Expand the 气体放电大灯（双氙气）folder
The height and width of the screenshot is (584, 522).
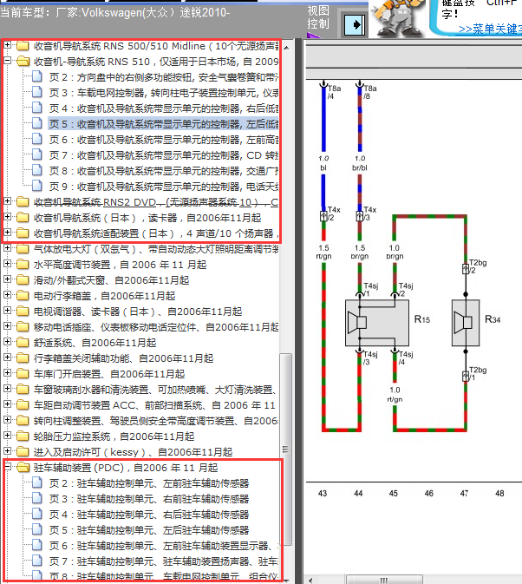pos(7,248)
